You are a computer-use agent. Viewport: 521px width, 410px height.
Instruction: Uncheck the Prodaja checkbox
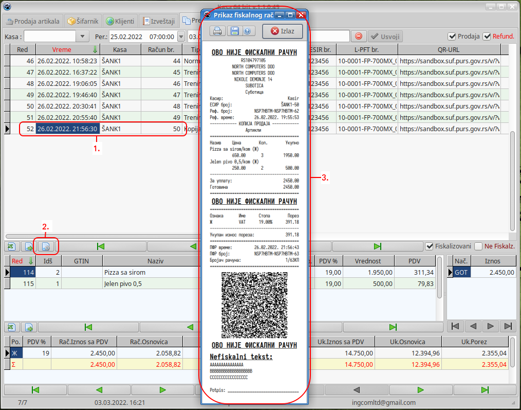[452, 37]
